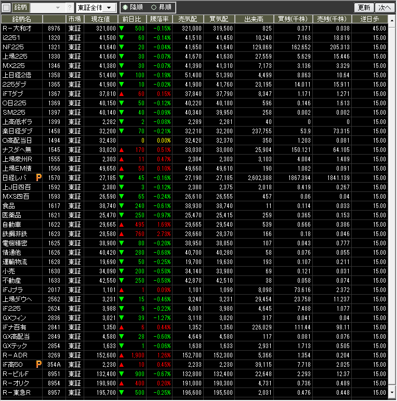
Task: Select the 上場豪州R row name
Action: [x=18, y=159]
